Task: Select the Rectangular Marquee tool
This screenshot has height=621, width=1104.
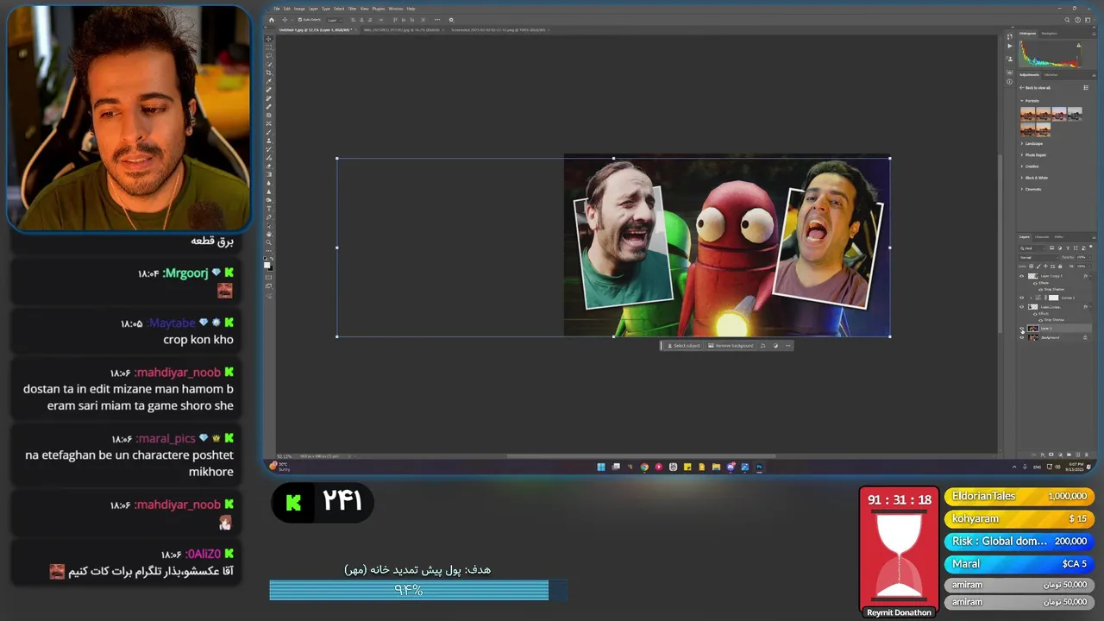Action: pos(269,47)
